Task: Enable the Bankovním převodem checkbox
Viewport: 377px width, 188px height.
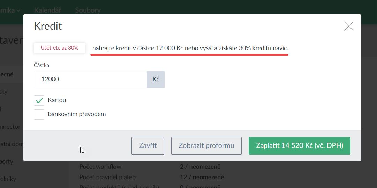Action: [x=39, y=114]
